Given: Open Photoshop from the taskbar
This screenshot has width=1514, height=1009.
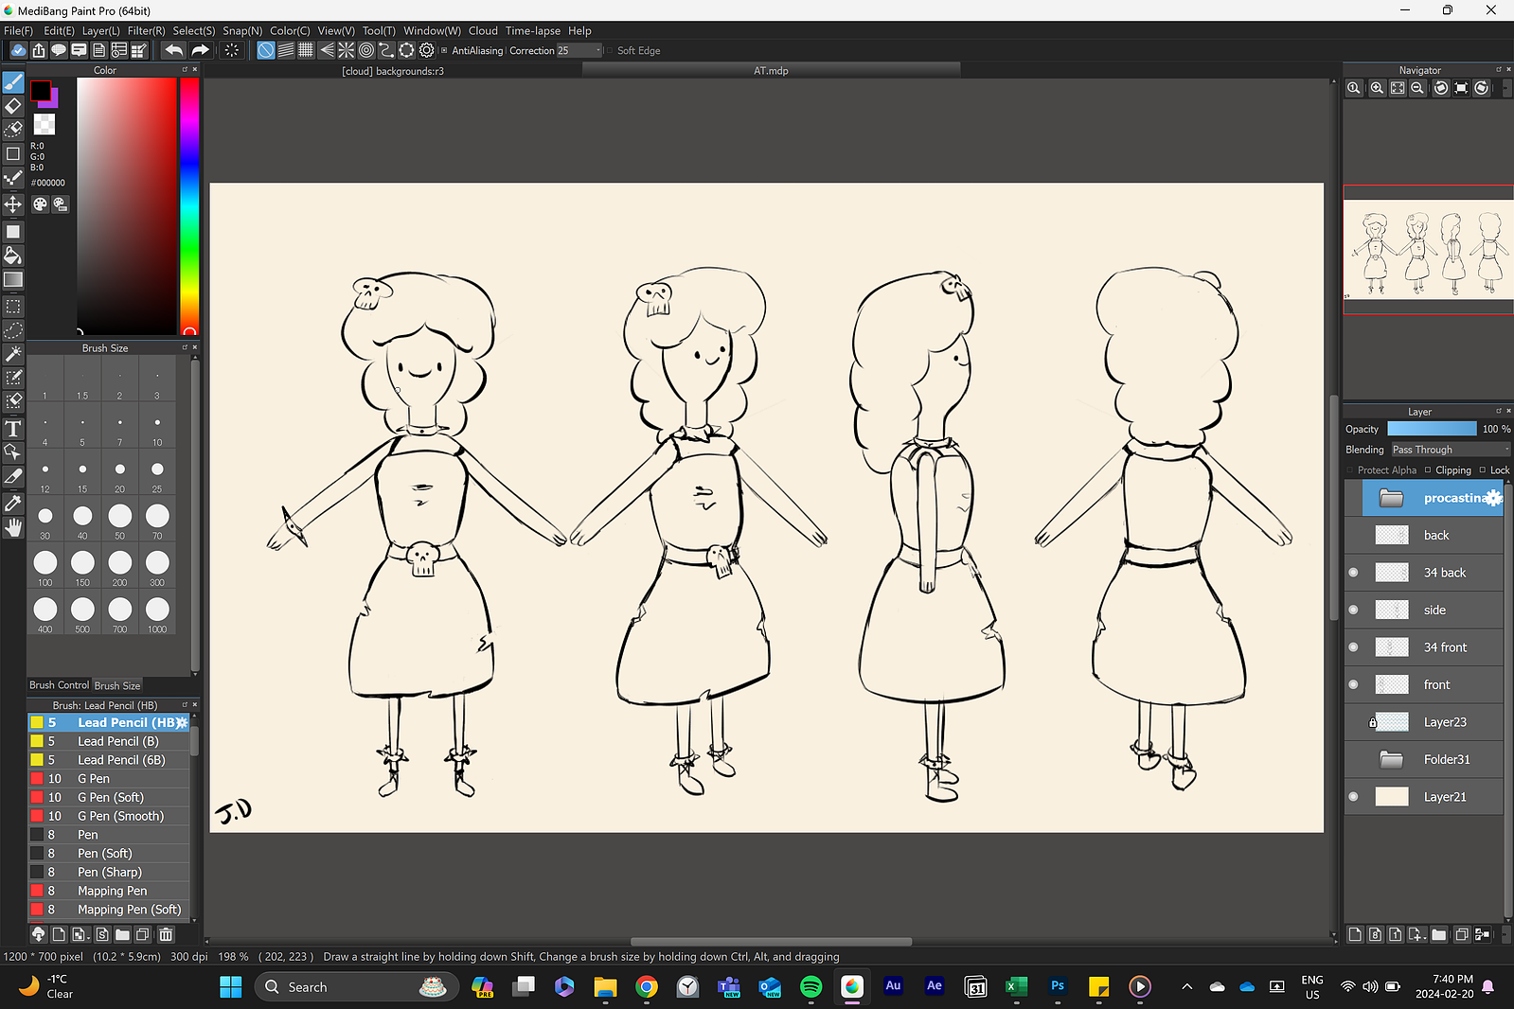Looking at the screenshot, I should [1058, 986].
